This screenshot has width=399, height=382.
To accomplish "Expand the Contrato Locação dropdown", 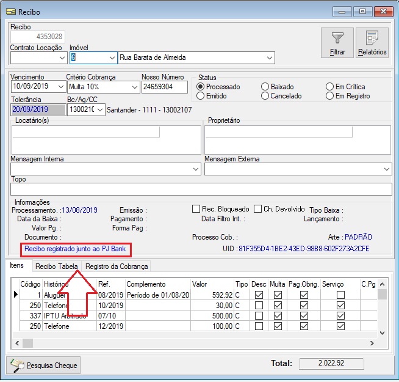I will point(62,58).
